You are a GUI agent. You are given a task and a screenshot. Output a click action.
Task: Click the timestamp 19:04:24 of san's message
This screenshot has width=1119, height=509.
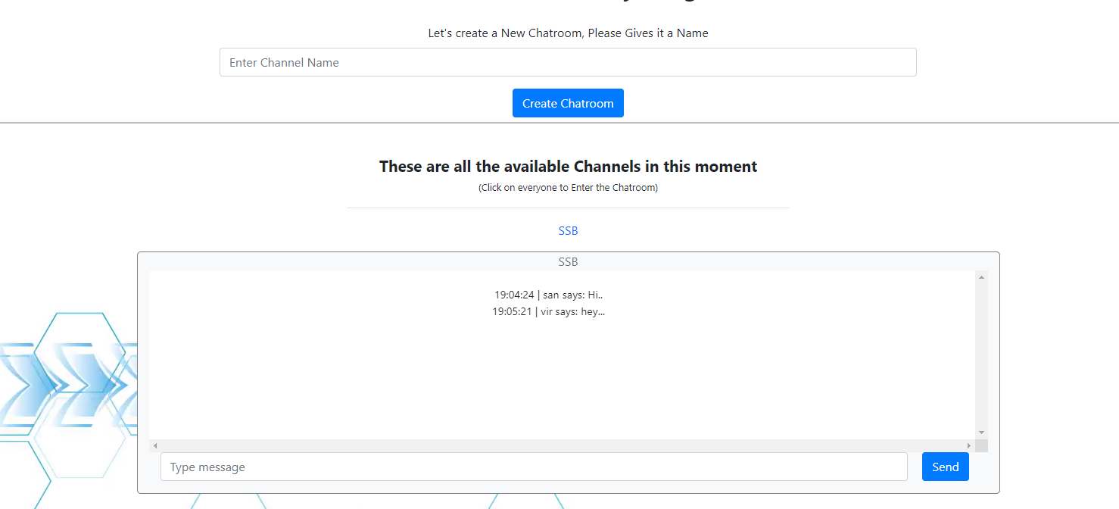[515, 295]
